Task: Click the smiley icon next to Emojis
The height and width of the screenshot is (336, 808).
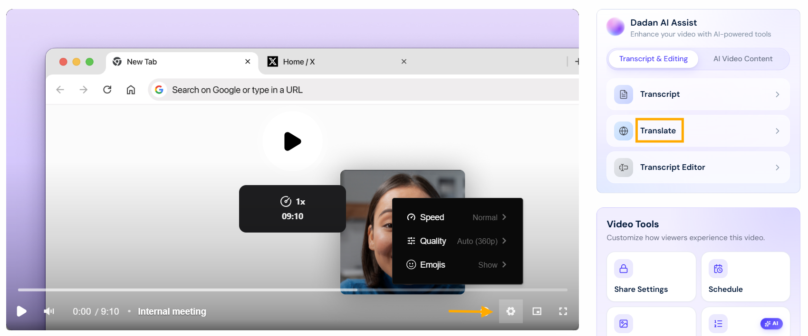Action: point(411,265)
